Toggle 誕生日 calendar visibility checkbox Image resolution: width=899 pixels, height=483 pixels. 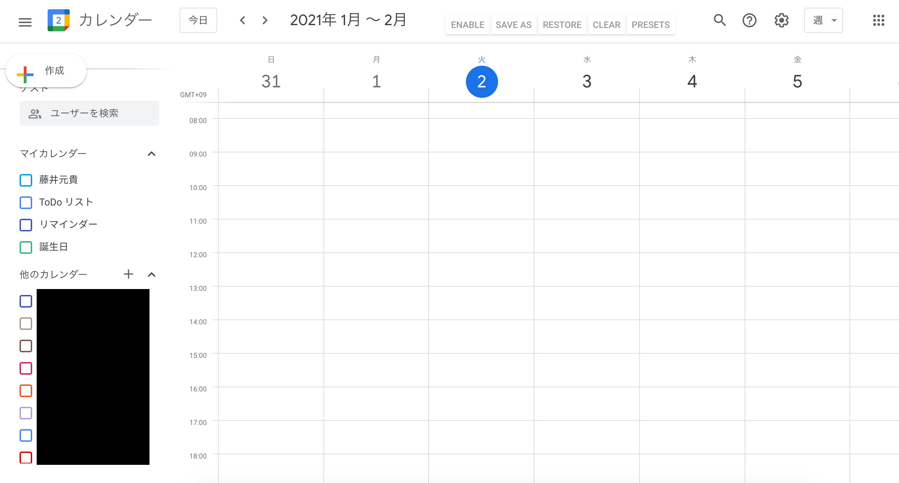pyautogui.click(x=26, y=246)
